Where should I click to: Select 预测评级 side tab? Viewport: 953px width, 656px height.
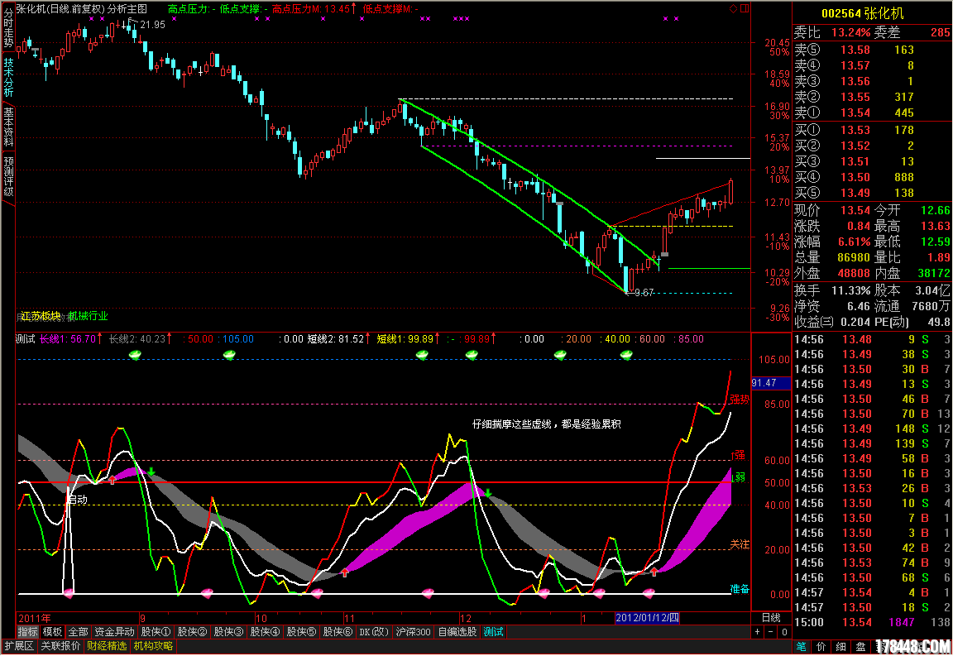coord(8,177)
